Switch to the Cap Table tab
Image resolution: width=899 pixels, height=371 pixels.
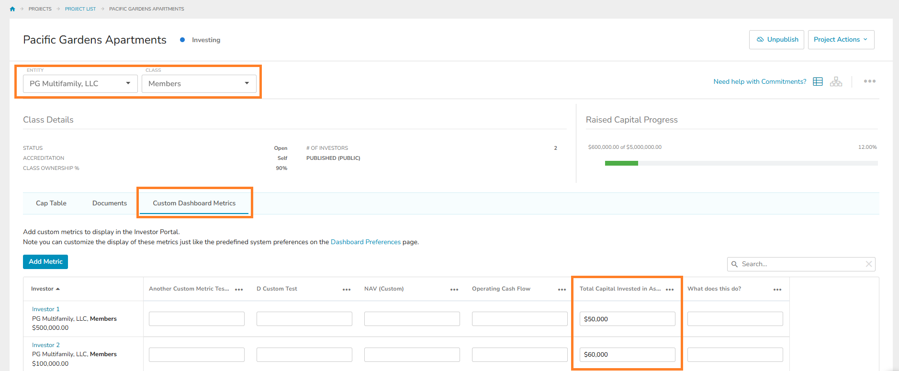(51, 203)
